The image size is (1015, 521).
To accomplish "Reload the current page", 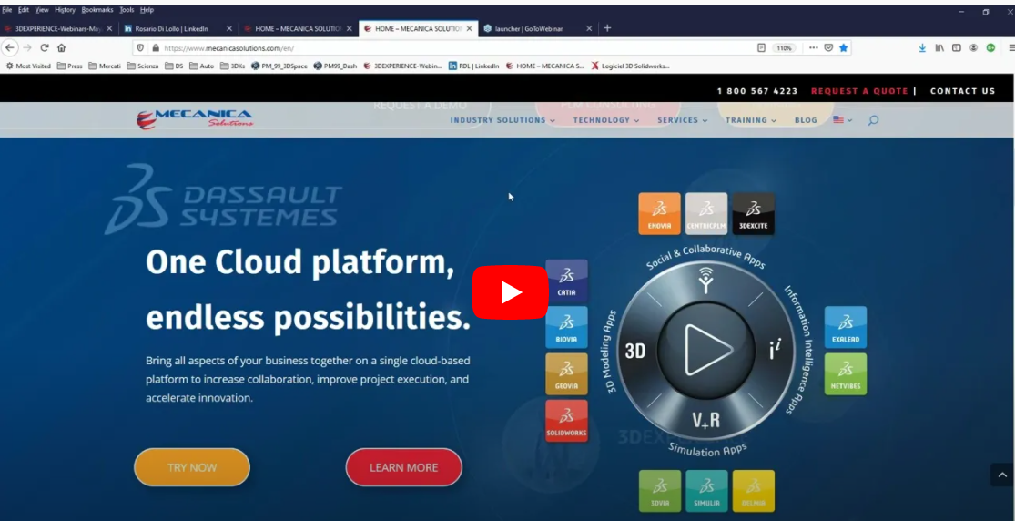I will (44, 48).
